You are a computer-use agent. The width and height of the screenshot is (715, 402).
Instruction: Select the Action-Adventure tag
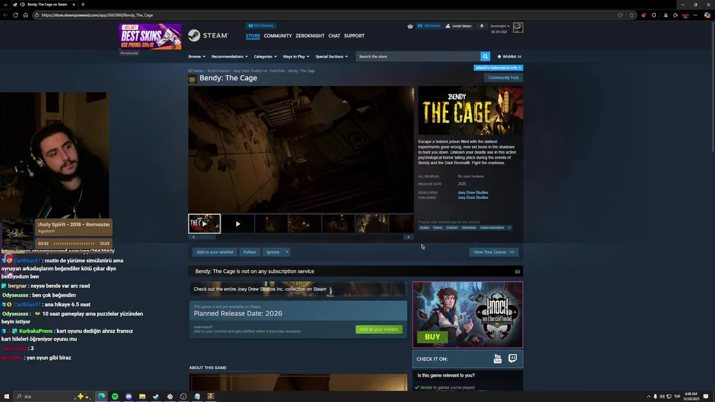click(x=492, y=228)
